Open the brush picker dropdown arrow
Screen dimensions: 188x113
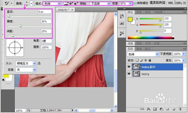tap(31, 3)
